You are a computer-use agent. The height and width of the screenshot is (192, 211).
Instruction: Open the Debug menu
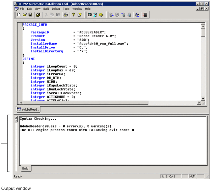pyautogui.click(x=56, y=9)
